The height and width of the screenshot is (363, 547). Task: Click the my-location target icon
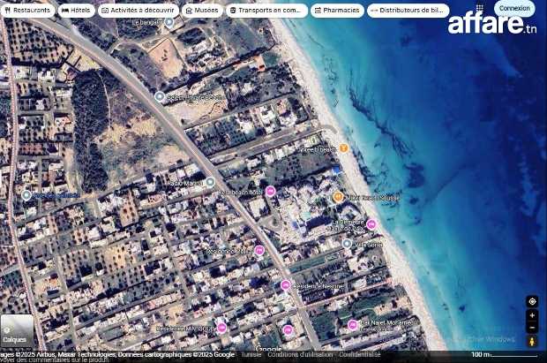(532, 301)
